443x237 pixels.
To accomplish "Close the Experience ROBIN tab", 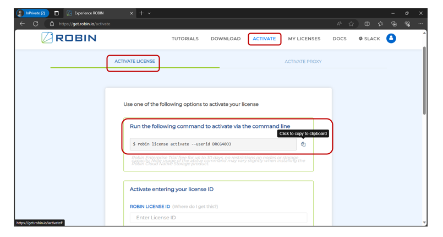I will 132,13.
